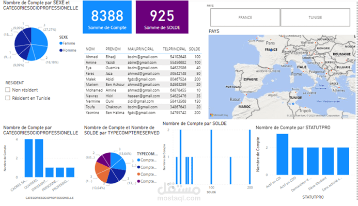Select the Mohamed Amine row
Viewport: 358px width, 206px height.
[143, 90]
